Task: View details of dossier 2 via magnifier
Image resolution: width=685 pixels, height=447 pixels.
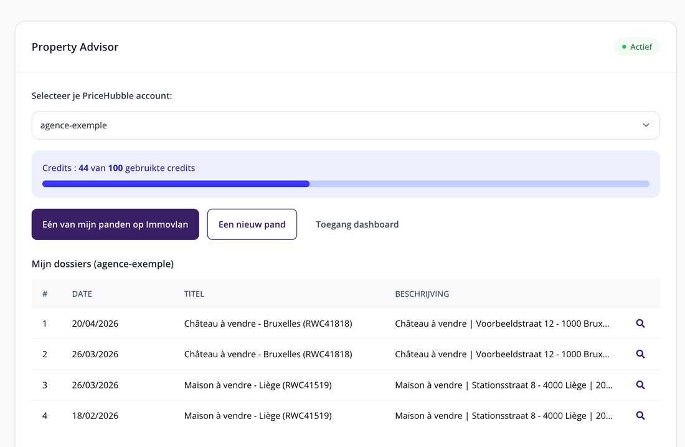Action: click(640, 354)
